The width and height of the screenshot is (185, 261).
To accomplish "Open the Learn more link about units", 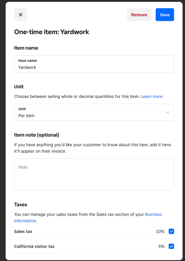I will [151, 97].
